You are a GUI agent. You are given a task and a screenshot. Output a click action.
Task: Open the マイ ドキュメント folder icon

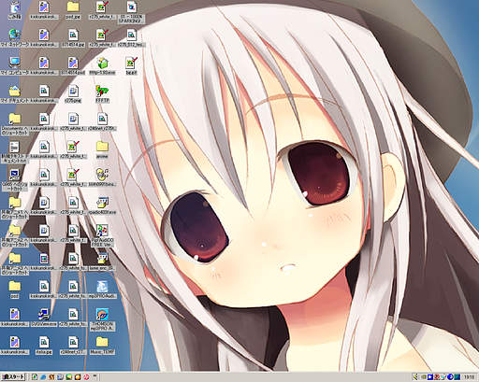(15, 93)
